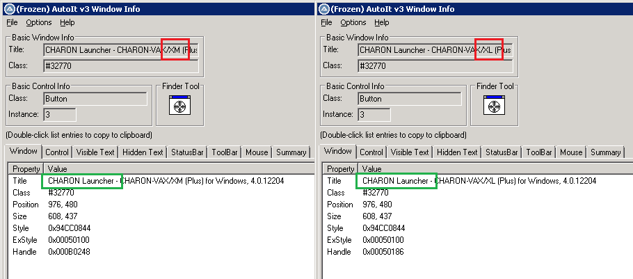Click Title field showing CHARON-VAX/XL
The height and width of the screenshot is (279, 633).
[435, 51]
